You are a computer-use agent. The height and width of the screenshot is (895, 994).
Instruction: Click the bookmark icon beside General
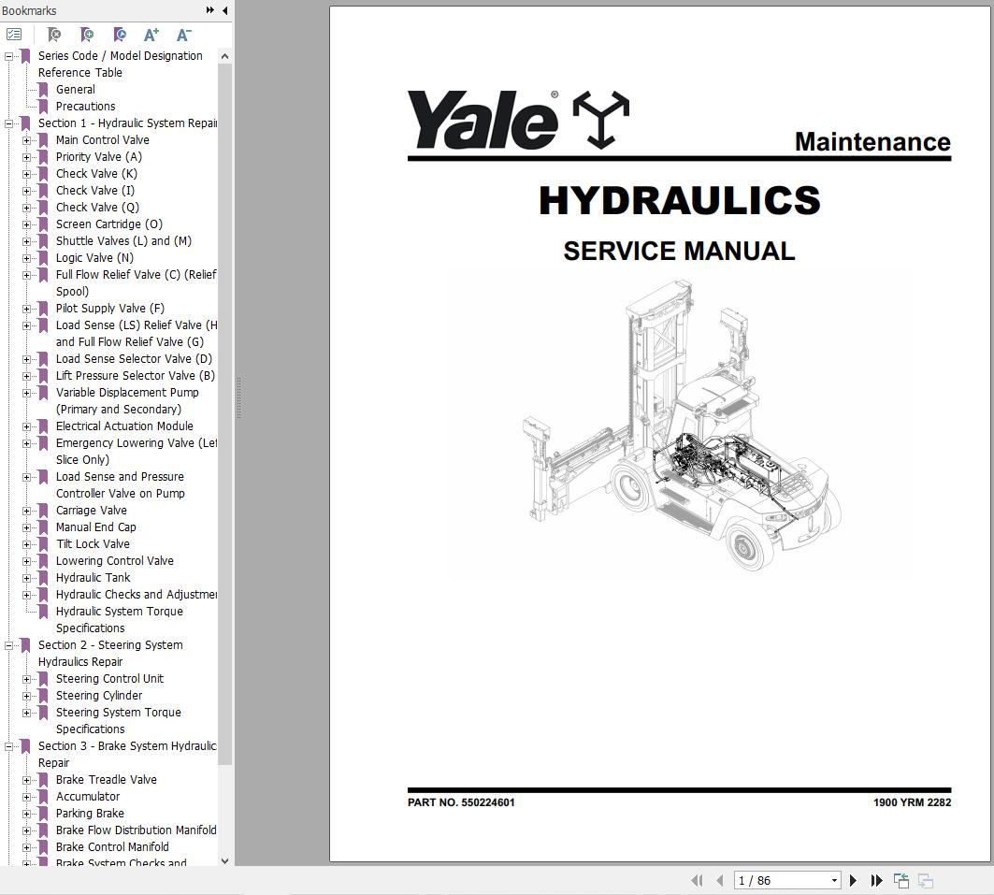tap(43, 90)
